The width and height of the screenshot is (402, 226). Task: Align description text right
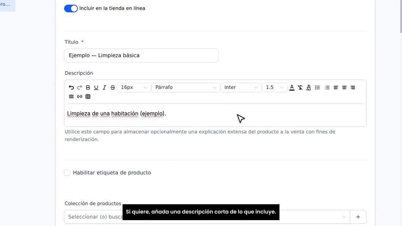(353, 87)
